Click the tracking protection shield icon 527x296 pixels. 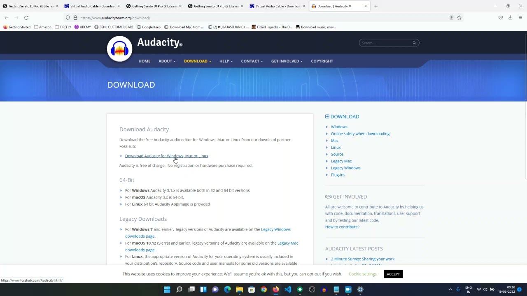(68, 18)
